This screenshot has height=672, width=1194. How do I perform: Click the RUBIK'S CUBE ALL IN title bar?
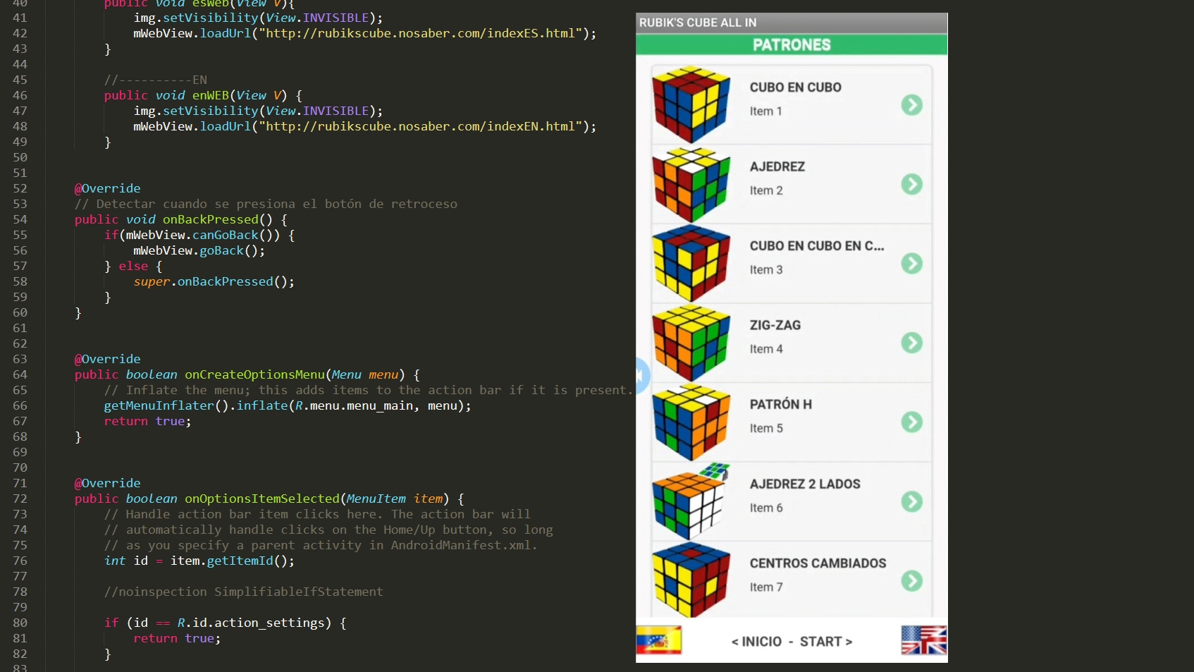coord(792,23)
